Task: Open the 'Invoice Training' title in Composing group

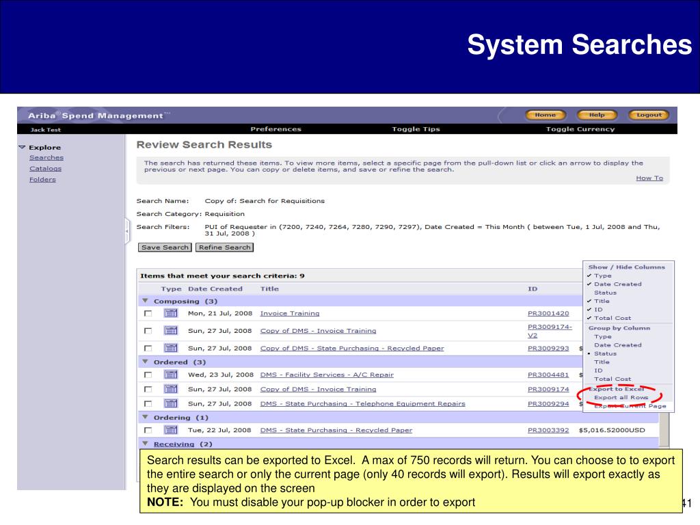Action: click(290, 313)
